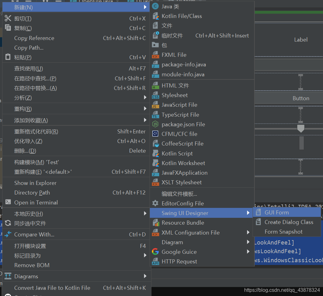Click the TypeScript File icon
The height and width of the screenshot is (296, 323).
click(155, 114)
